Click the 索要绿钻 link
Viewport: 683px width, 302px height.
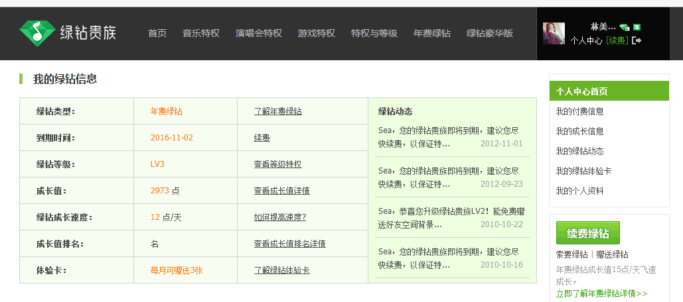[x=572, y=254]
